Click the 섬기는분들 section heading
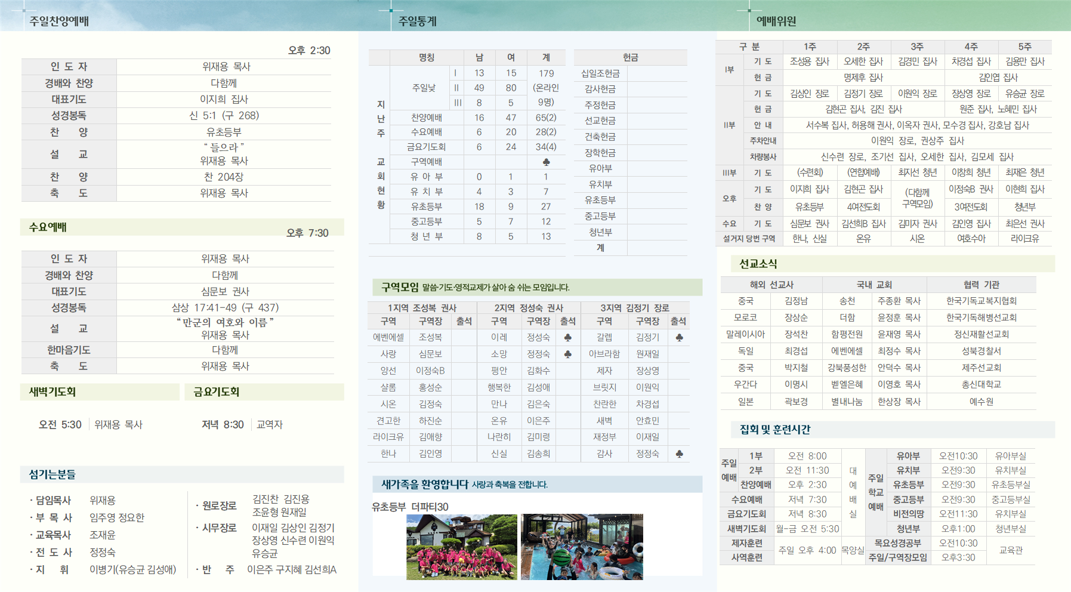The width and height of the screenshot is (1071, 592). tap(53, 474)
